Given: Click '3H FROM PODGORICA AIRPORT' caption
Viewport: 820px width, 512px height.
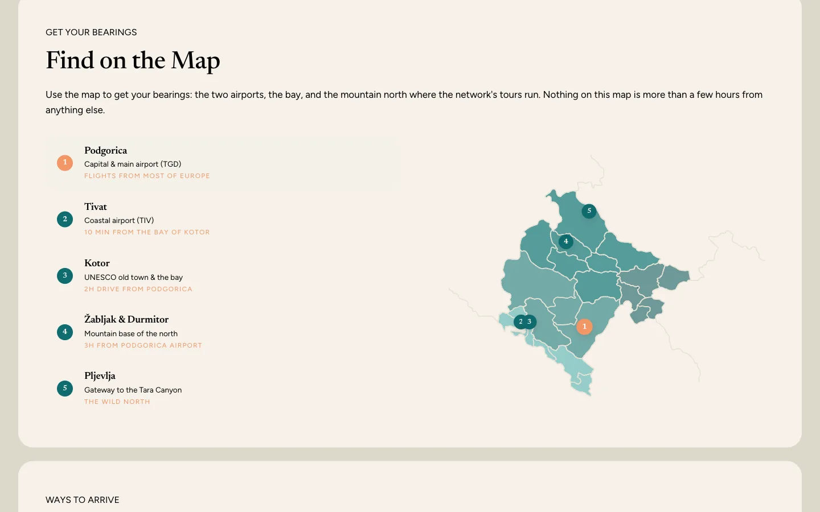Looking at the screenshot, I should pos(143,345).
